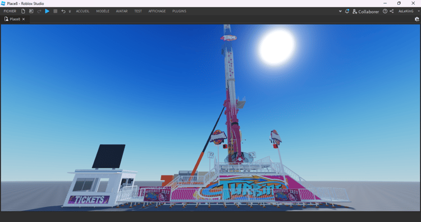Select the TEST ribbon tab
421x222 pixels.
point(138,11)
